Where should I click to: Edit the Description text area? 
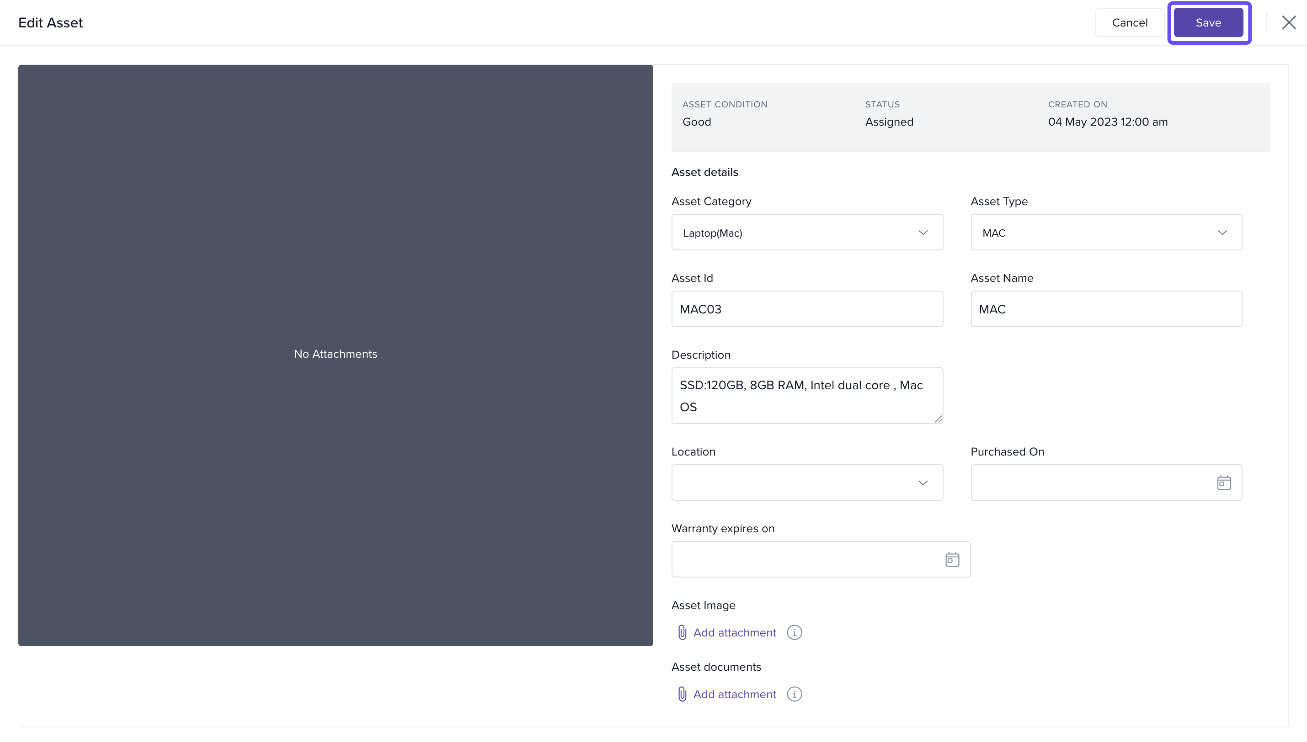tap(807, 396)
